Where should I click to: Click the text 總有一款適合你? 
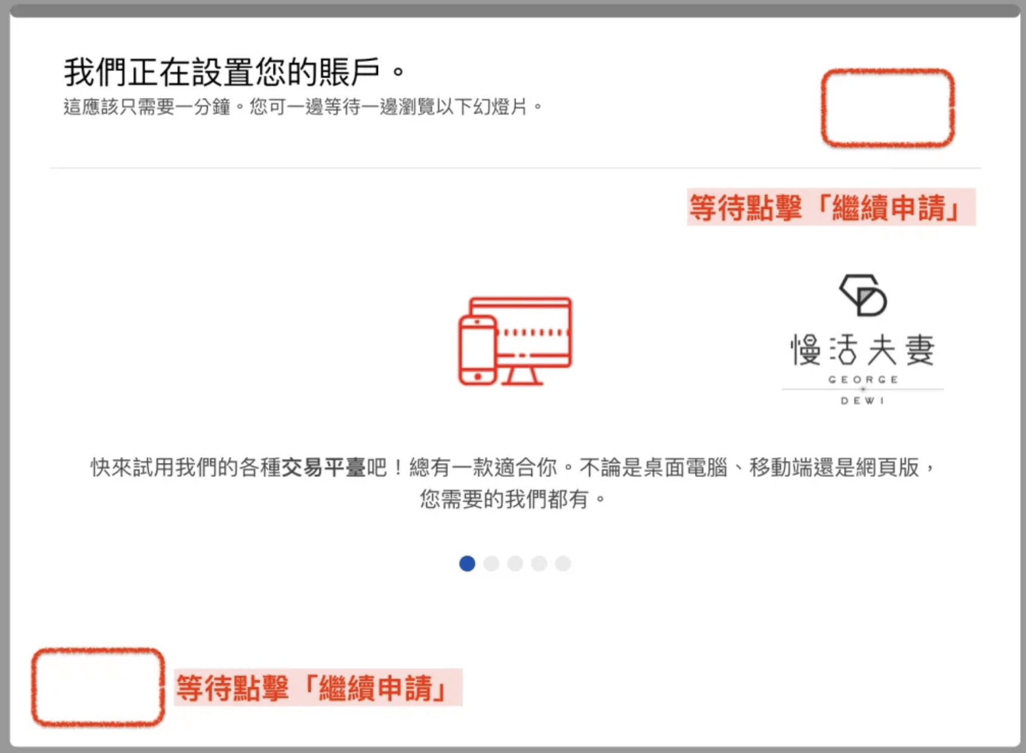[484, 467]
